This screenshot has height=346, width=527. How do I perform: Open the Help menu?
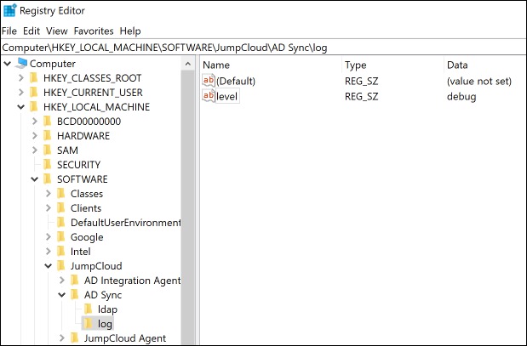click(130, 31)
